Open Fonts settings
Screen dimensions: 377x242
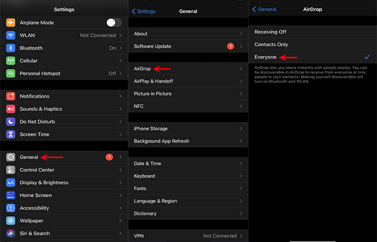188,188
